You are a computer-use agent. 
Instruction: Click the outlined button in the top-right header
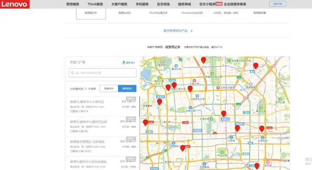(278, 4)
